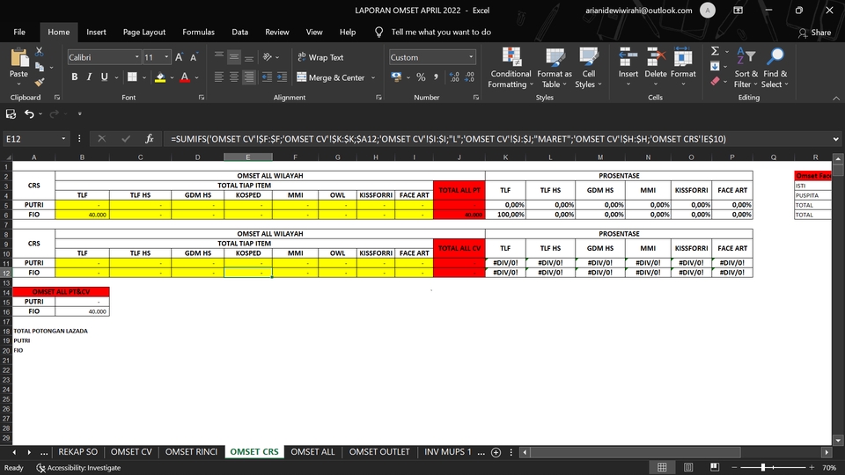Toggle Italic formatting

[90, 77]
